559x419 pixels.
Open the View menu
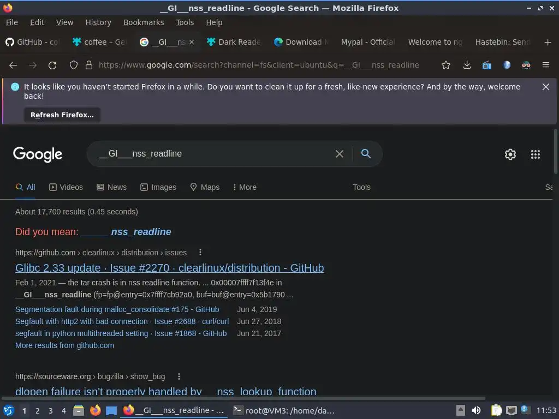point(64,22)
